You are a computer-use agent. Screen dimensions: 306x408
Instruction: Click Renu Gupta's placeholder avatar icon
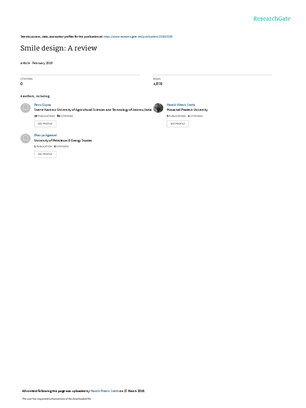[25, 108]
